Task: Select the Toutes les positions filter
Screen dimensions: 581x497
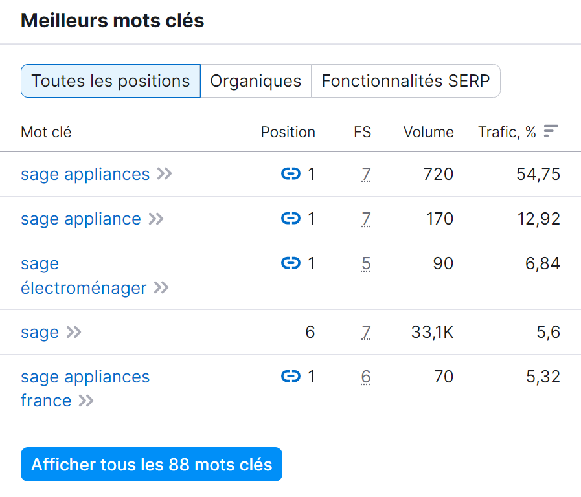Action: point(110,81)
